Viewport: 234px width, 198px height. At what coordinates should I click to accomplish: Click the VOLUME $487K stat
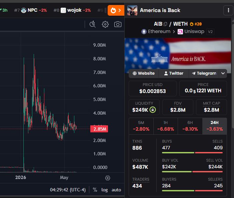click(140, 164)
